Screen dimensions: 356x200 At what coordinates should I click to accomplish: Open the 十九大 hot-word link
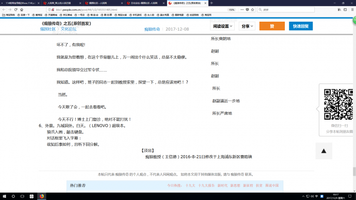click(x=190, y=186)
